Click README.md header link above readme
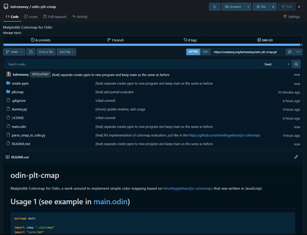307x235 pixels. coord(20,157)
